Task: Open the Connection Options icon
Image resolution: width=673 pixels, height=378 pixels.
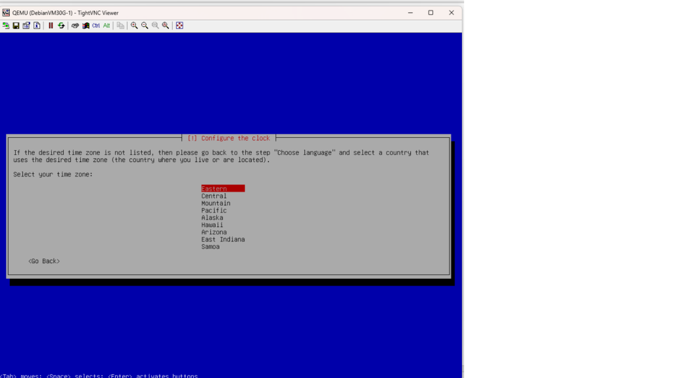Action: (x=26, y=26)
